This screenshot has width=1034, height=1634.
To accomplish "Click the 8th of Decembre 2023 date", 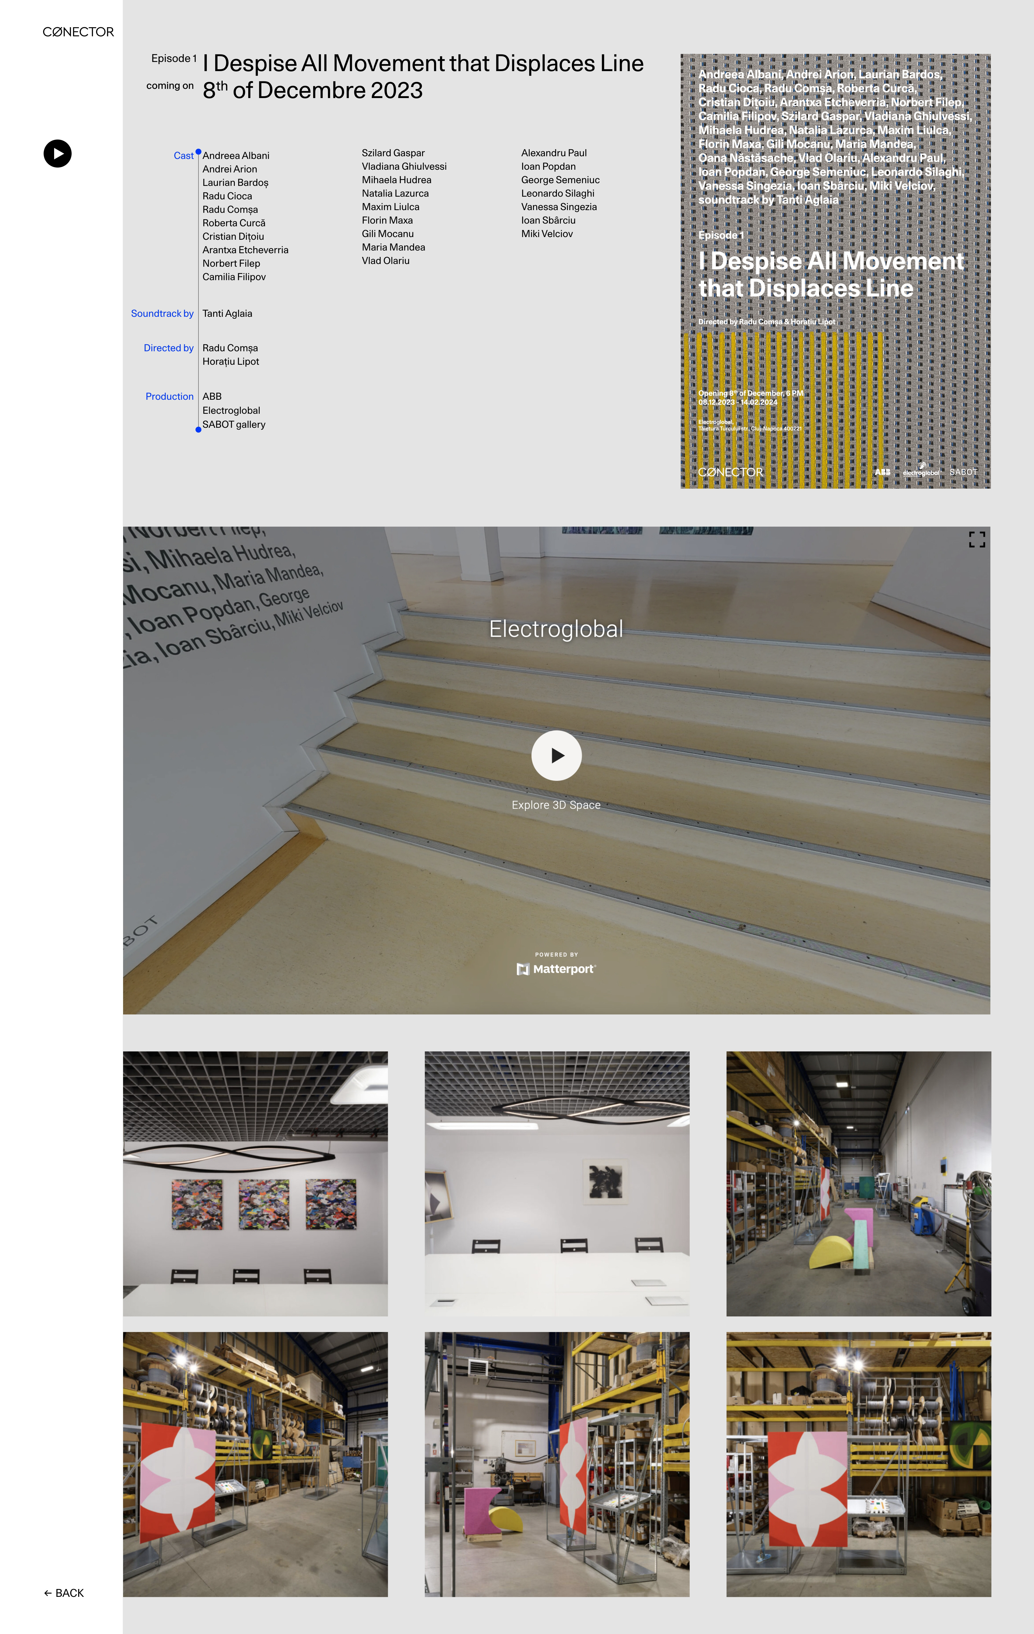I will point(313,90).
